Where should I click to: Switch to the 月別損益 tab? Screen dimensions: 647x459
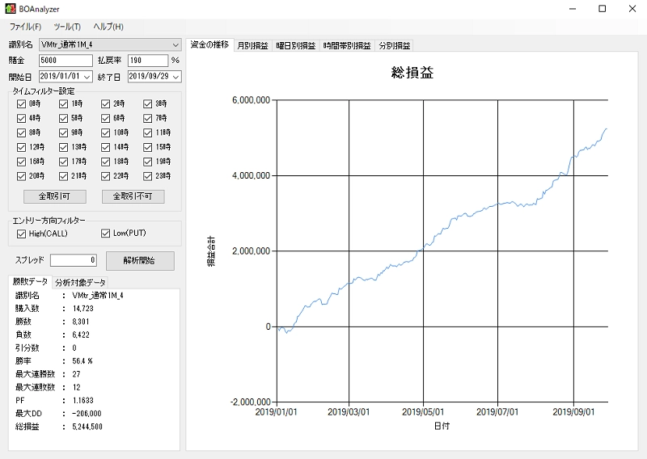tap(253, 46)
